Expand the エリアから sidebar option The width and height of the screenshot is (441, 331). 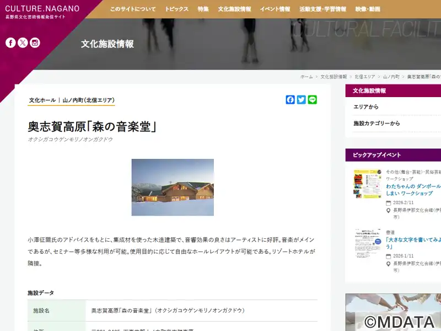tap(366, 106)
